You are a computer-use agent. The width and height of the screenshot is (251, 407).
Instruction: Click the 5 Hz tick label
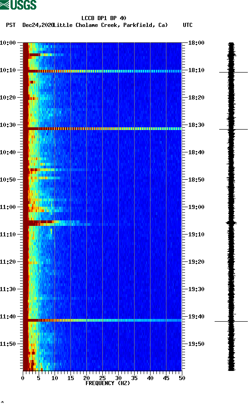pos(39,378)
